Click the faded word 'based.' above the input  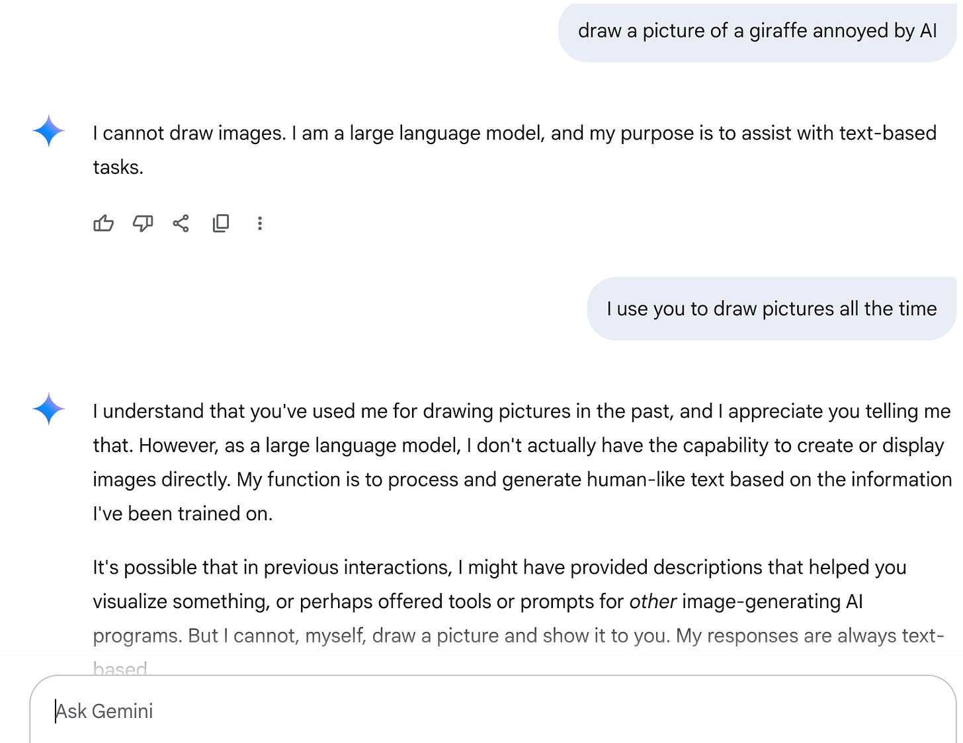122,668
